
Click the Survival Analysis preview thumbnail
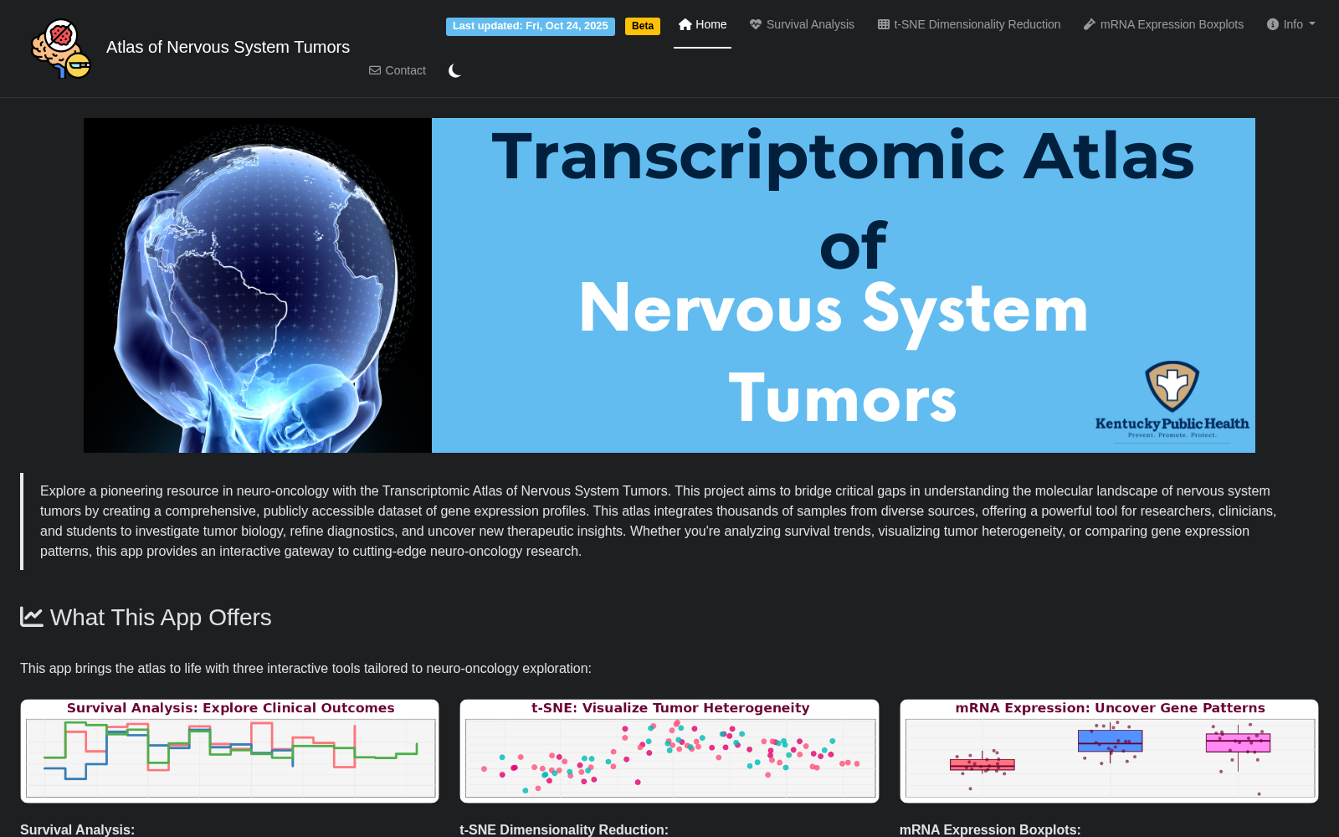230,751
